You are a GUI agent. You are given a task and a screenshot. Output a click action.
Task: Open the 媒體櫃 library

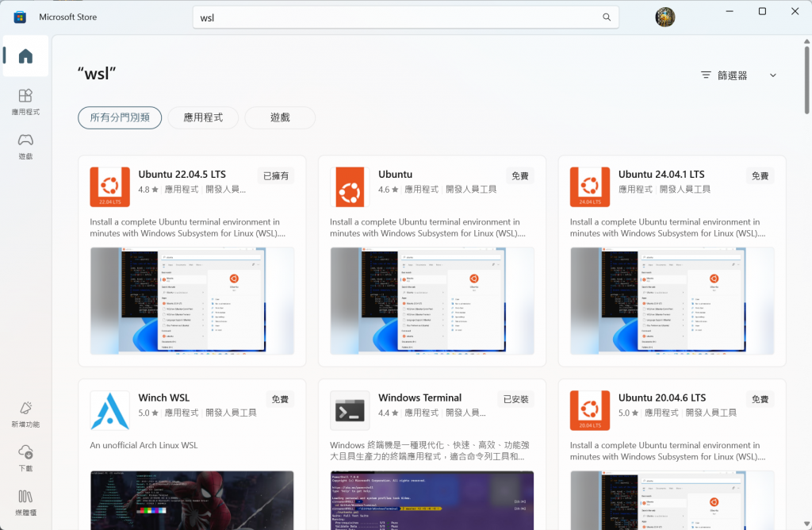point(25,502)
